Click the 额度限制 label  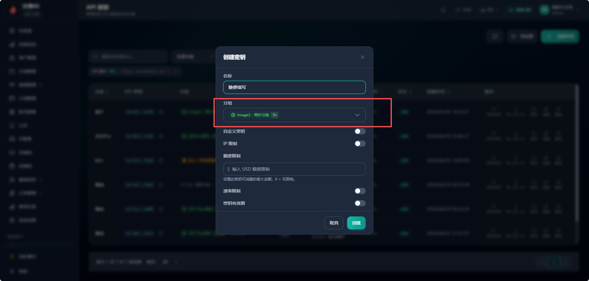click(x=232, y=156)
